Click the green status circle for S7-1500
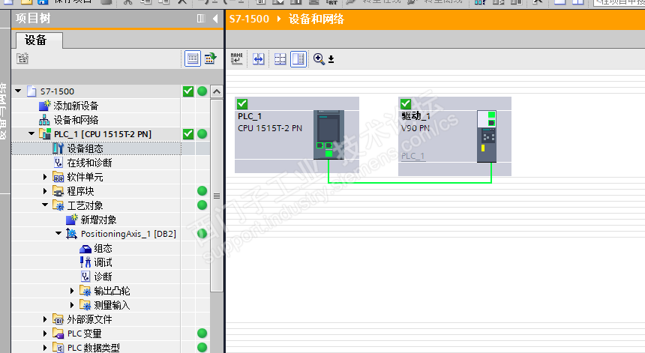645x353 pixels. 202,91
